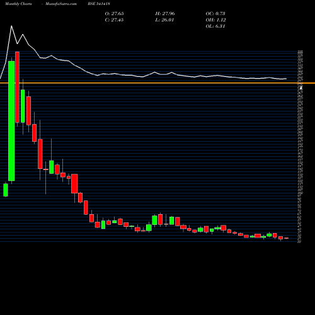Click the tallest red candlestick beside the tallest green one

tap(17, 87)
